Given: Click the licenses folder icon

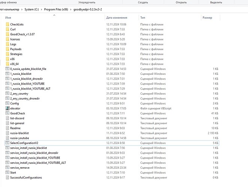Looking at the screenshot, I should 7,39.
